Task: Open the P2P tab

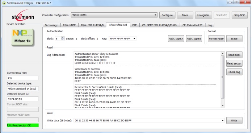Action: pyautogui.click(x=134, y=25)
